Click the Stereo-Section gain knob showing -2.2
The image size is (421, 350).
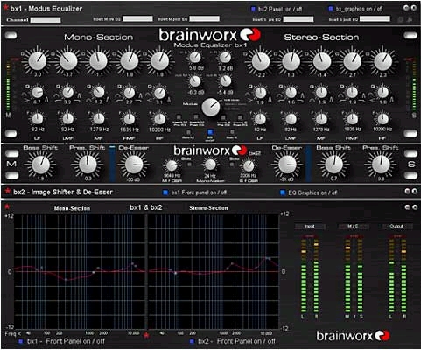point(260,61)
